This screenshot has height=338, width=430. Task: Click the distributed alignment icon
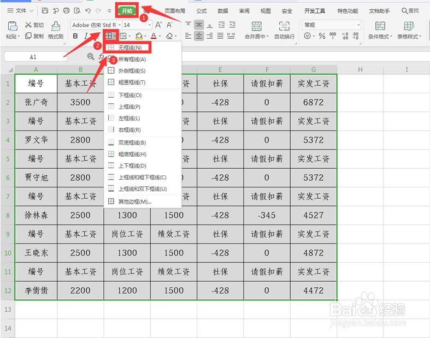(x=231, y=36)
